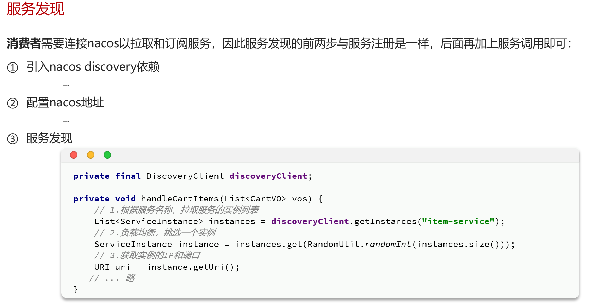Image resolution: width=609 pixels, height=307 pixels.
Task: Click the red close dot on code window
Action: point(74,155)
